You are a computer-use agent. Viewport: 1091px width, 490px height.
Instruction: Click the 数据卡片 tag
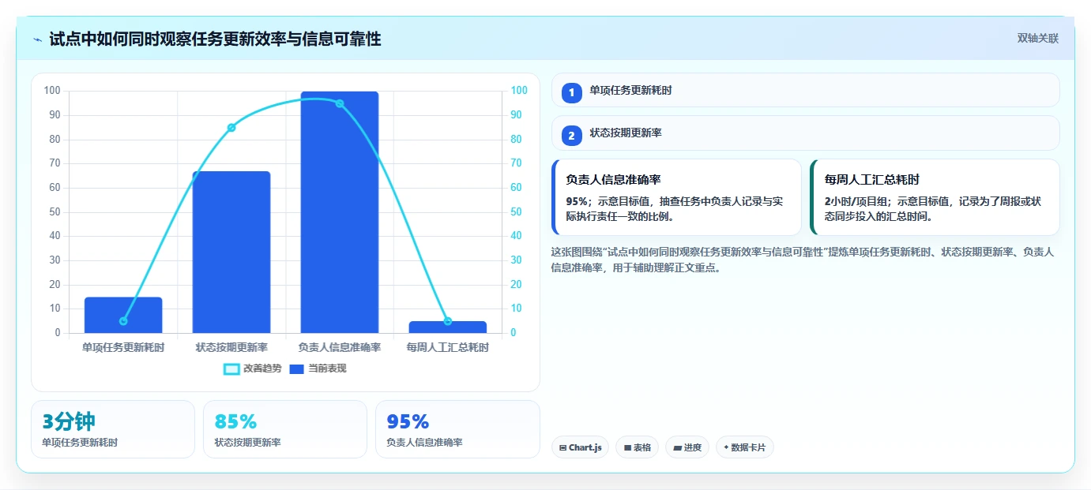pos(745,447)
